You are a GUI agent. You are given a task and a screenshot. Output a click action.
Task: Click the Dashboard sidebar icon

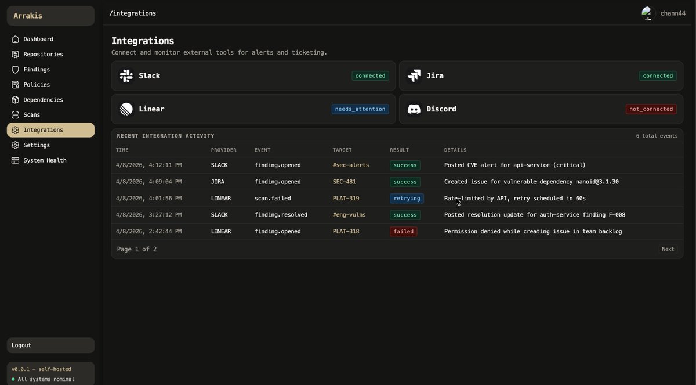[x=16, y=39]
